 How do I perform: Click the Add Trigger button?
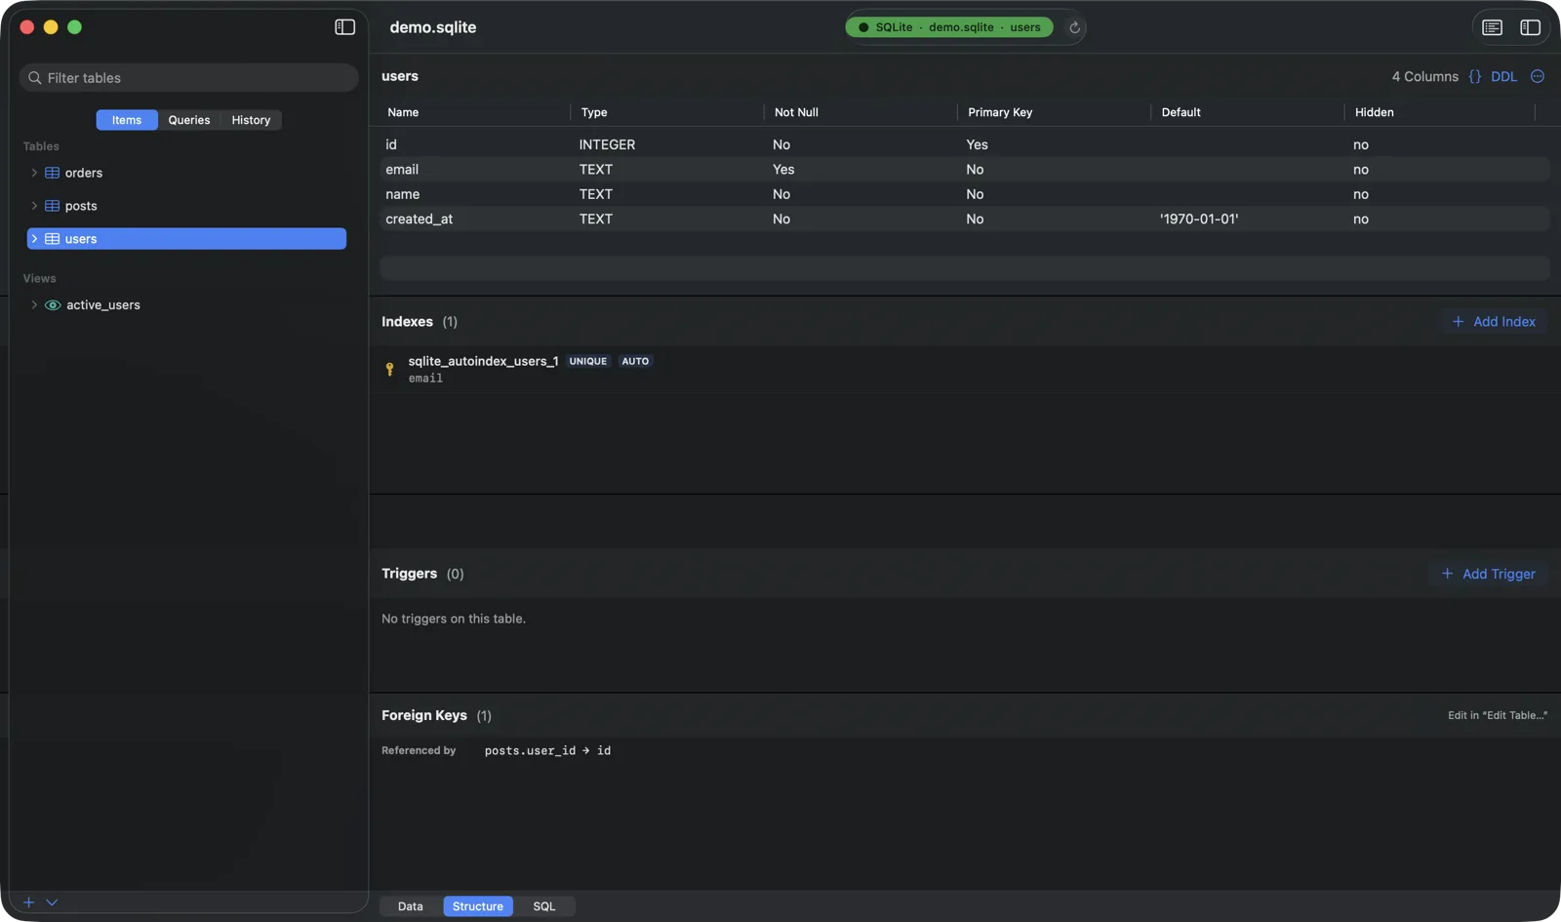[x=1488, y=574]
